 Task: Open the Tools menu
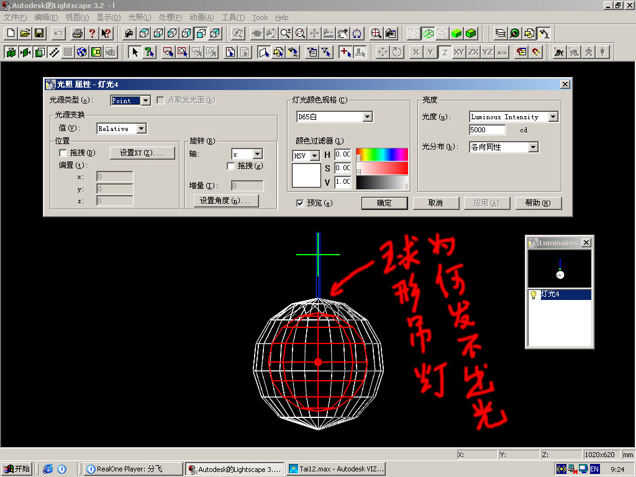click(x=260, y=17)
